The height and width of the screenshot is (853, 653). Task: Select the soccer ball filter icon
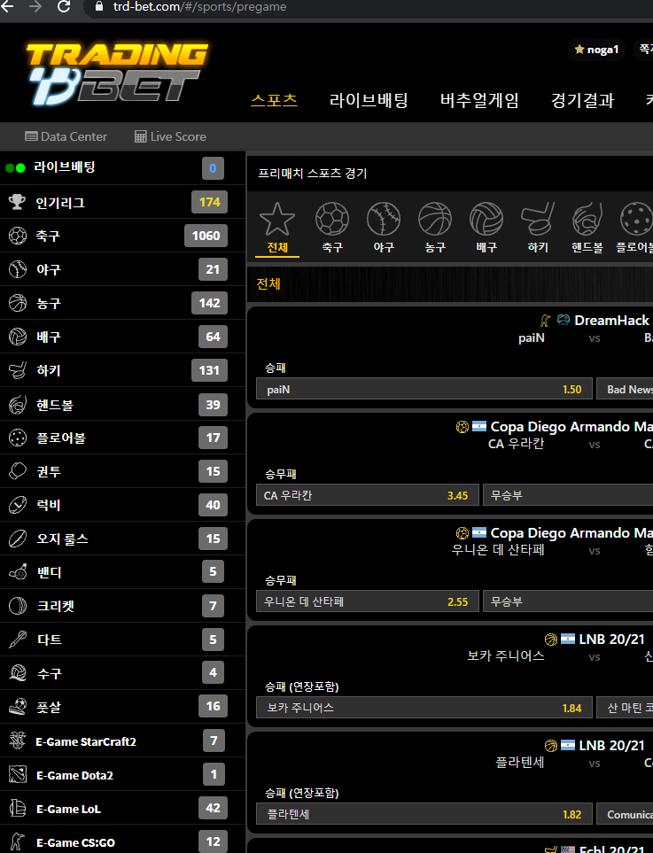(x=332, y=219)
